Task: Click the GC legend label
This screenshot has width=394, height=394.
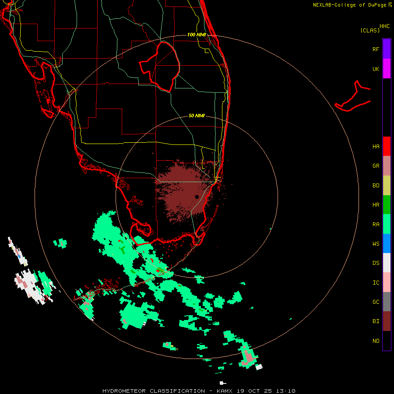Action: pos(376,302)
